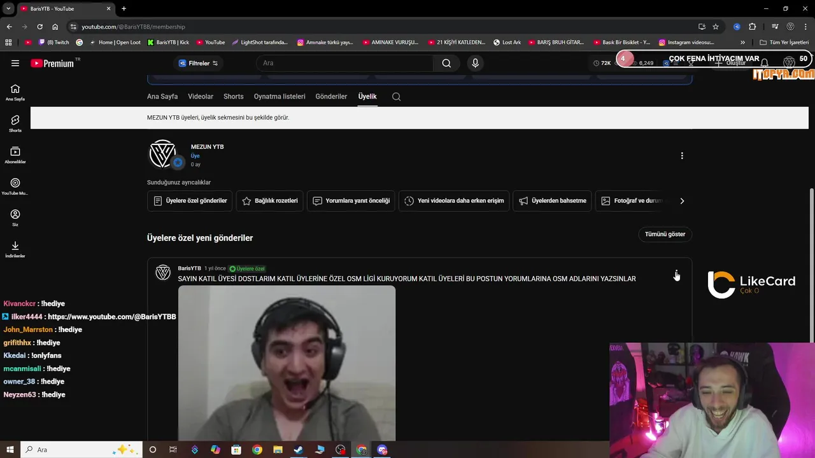Select Yorumlara yanıt önceliği perk chip

coord(351,200)
